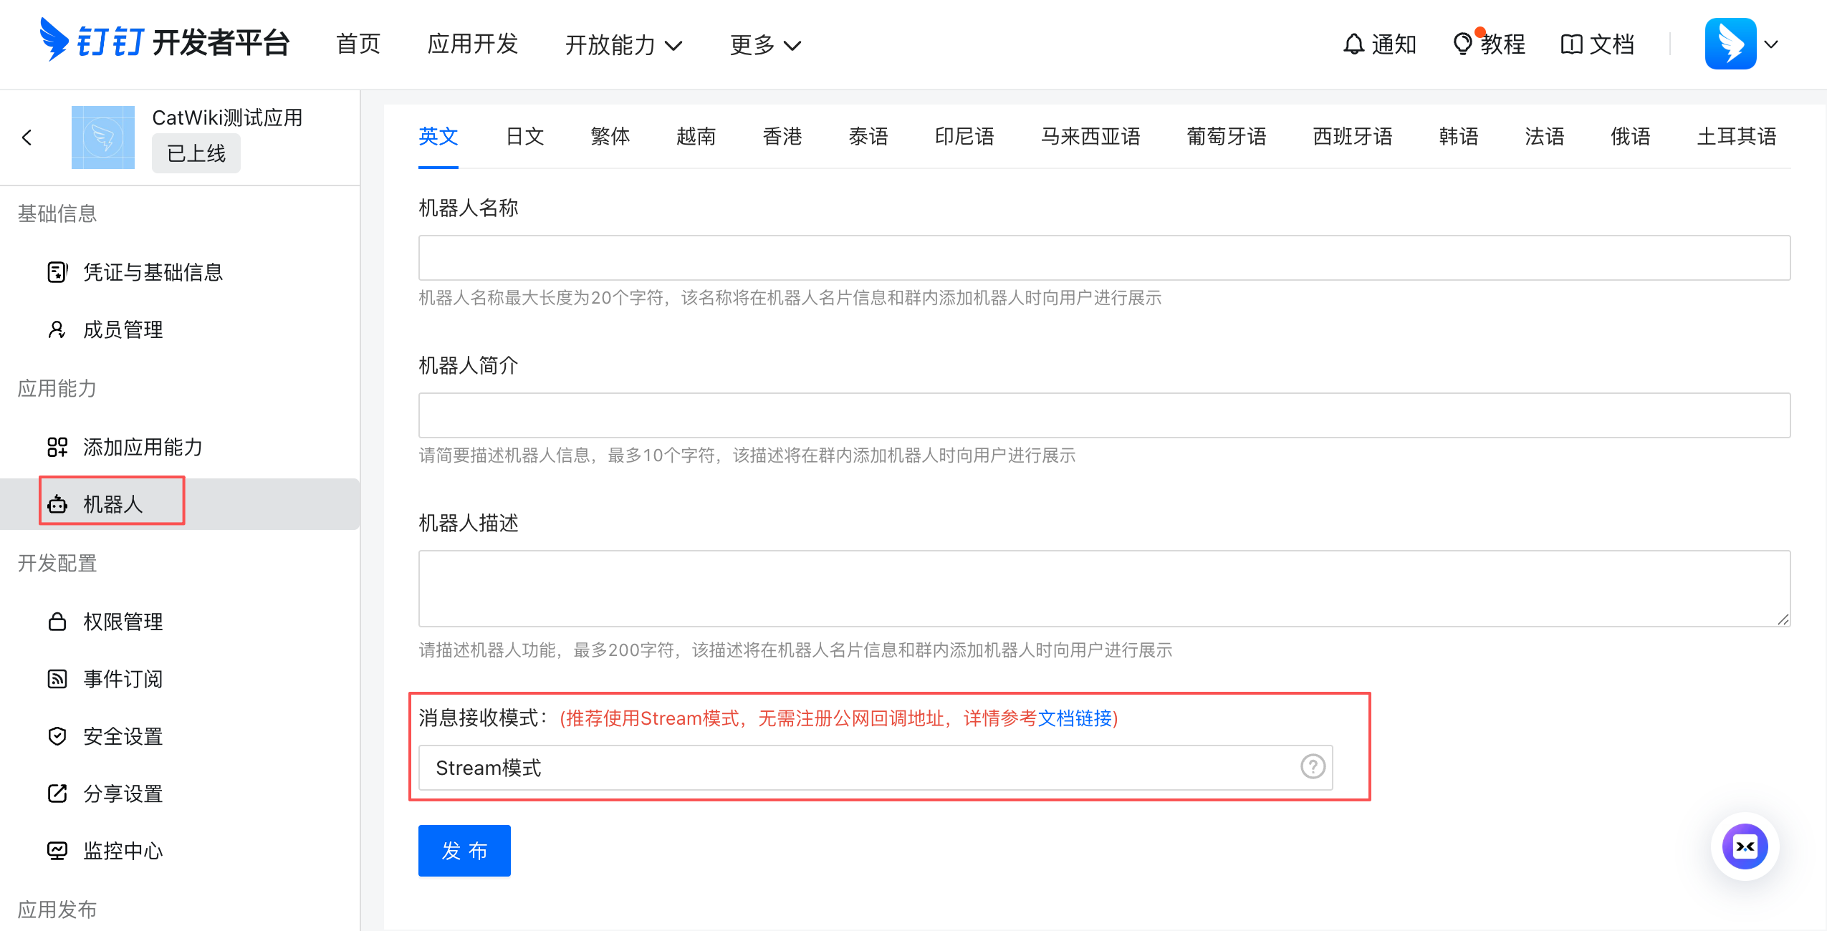Switch to the 日文 language tab
Screen dimensions: 1827x931
(x=524, y=136)
